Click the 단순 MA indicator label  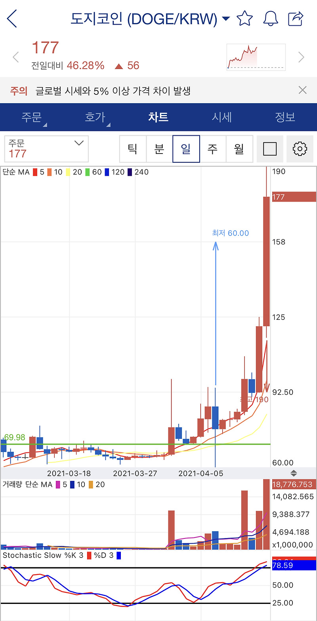pyautogui.click(x=16, y=172)
